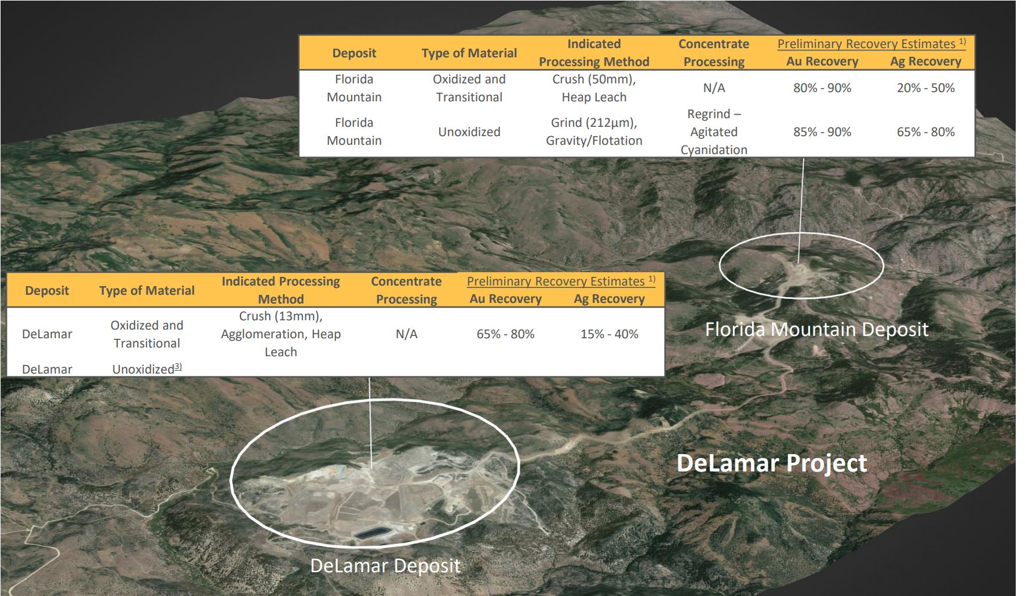
Task: Click the "DeLamar Deposit" map label
Action: pyautogui.click(x=385, y=566)
